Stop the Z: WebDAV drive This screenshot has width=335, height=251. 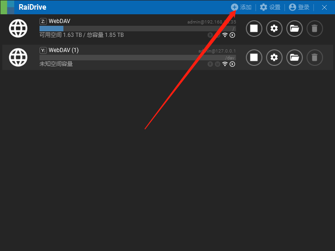tap(254, 28)
